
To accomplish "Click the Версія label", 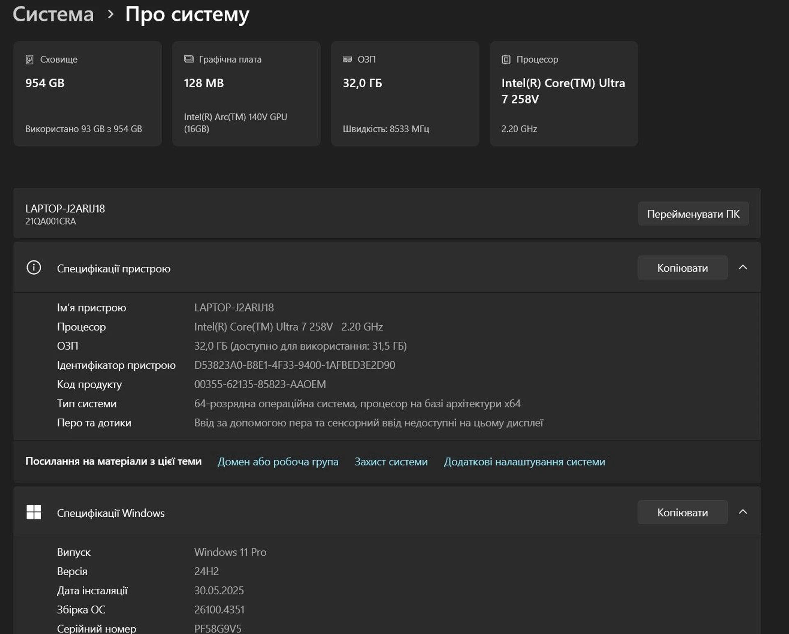I will coord(72,572).
